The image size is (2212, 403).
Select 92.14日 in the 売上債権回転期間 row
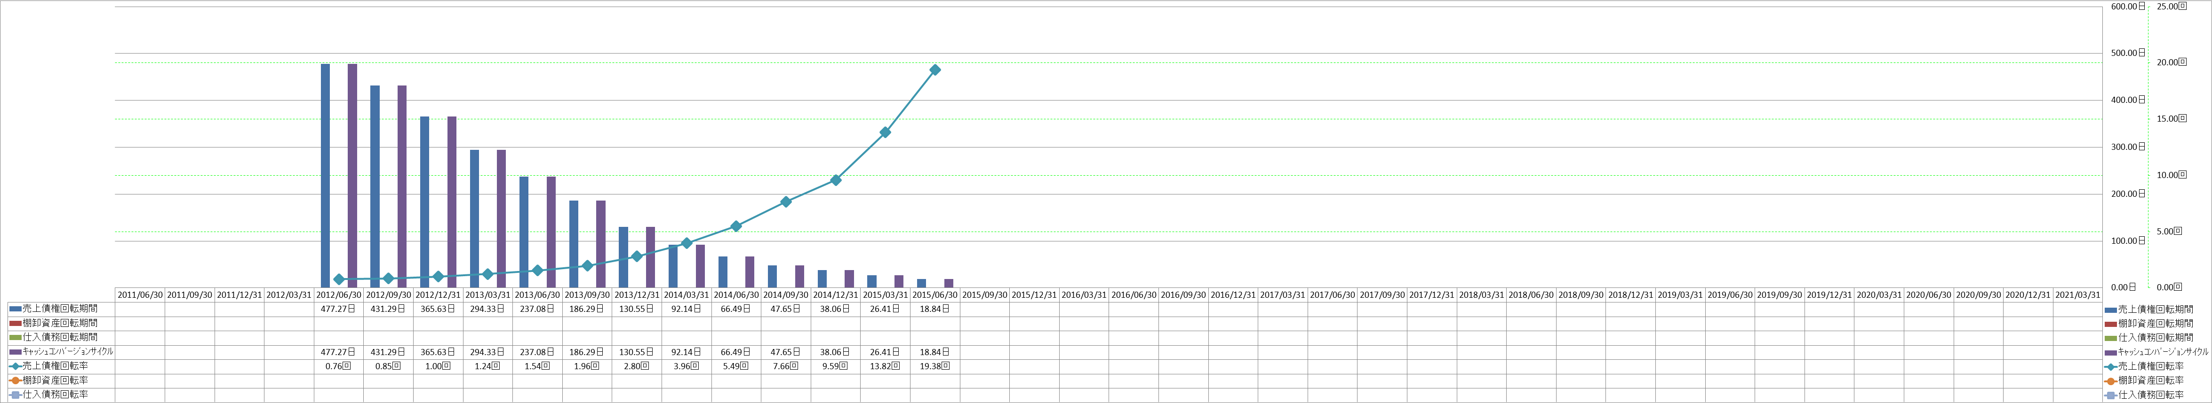(x=687, y=309)
